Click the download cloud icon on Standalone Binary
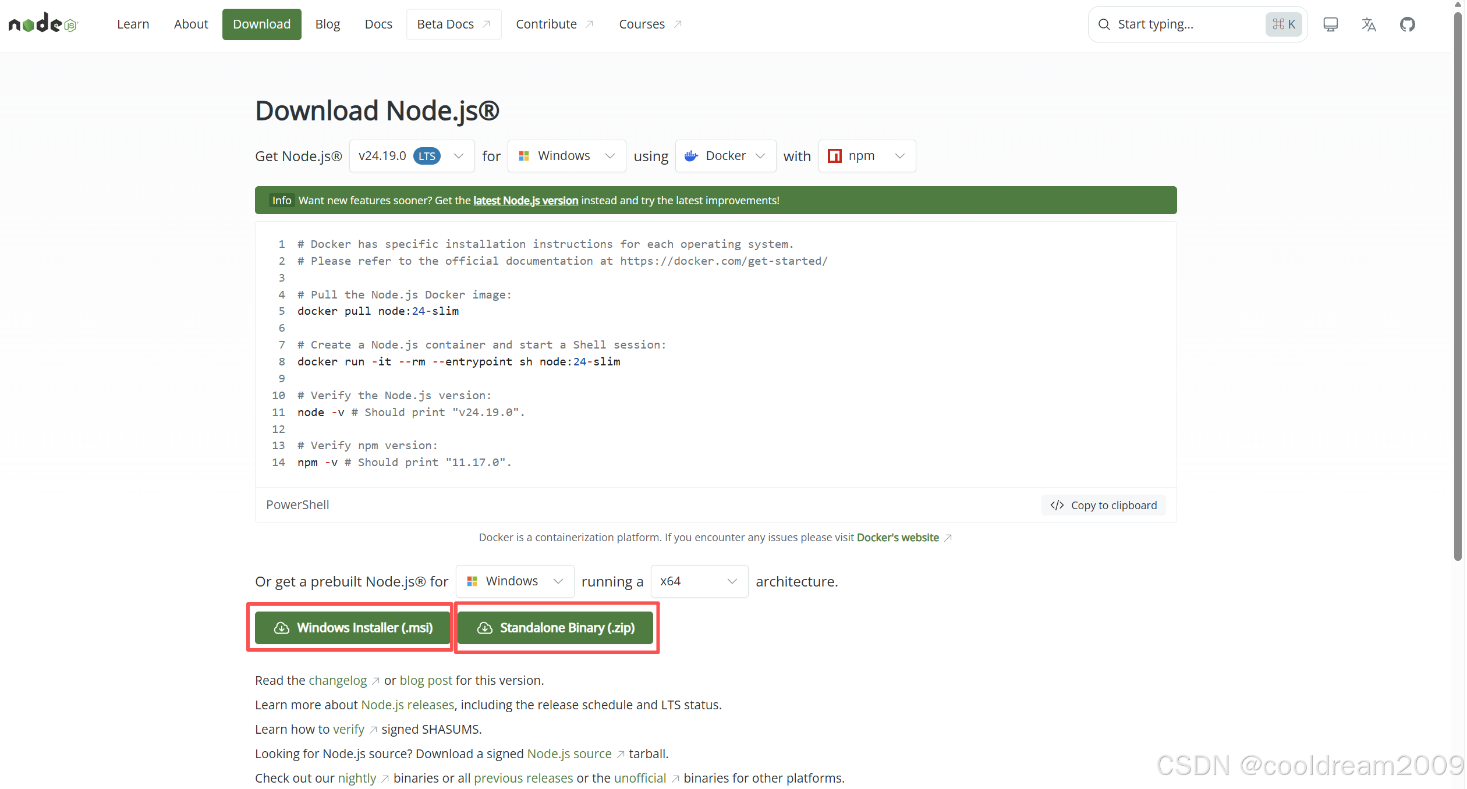This screenshot has width=1467, height=789. click(485, 628)
